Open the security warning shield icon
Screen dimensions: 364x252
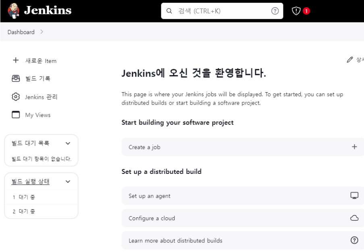coord(296,11)
